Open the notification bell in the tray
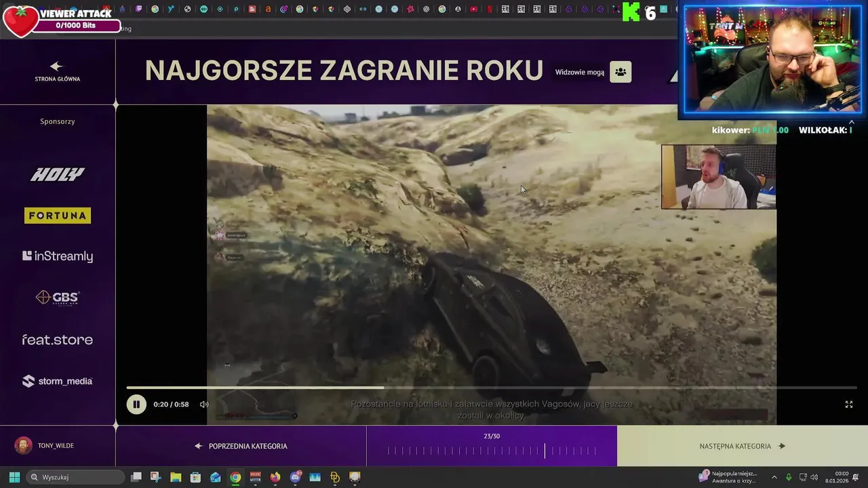868x488 pixels. [856, 477]
